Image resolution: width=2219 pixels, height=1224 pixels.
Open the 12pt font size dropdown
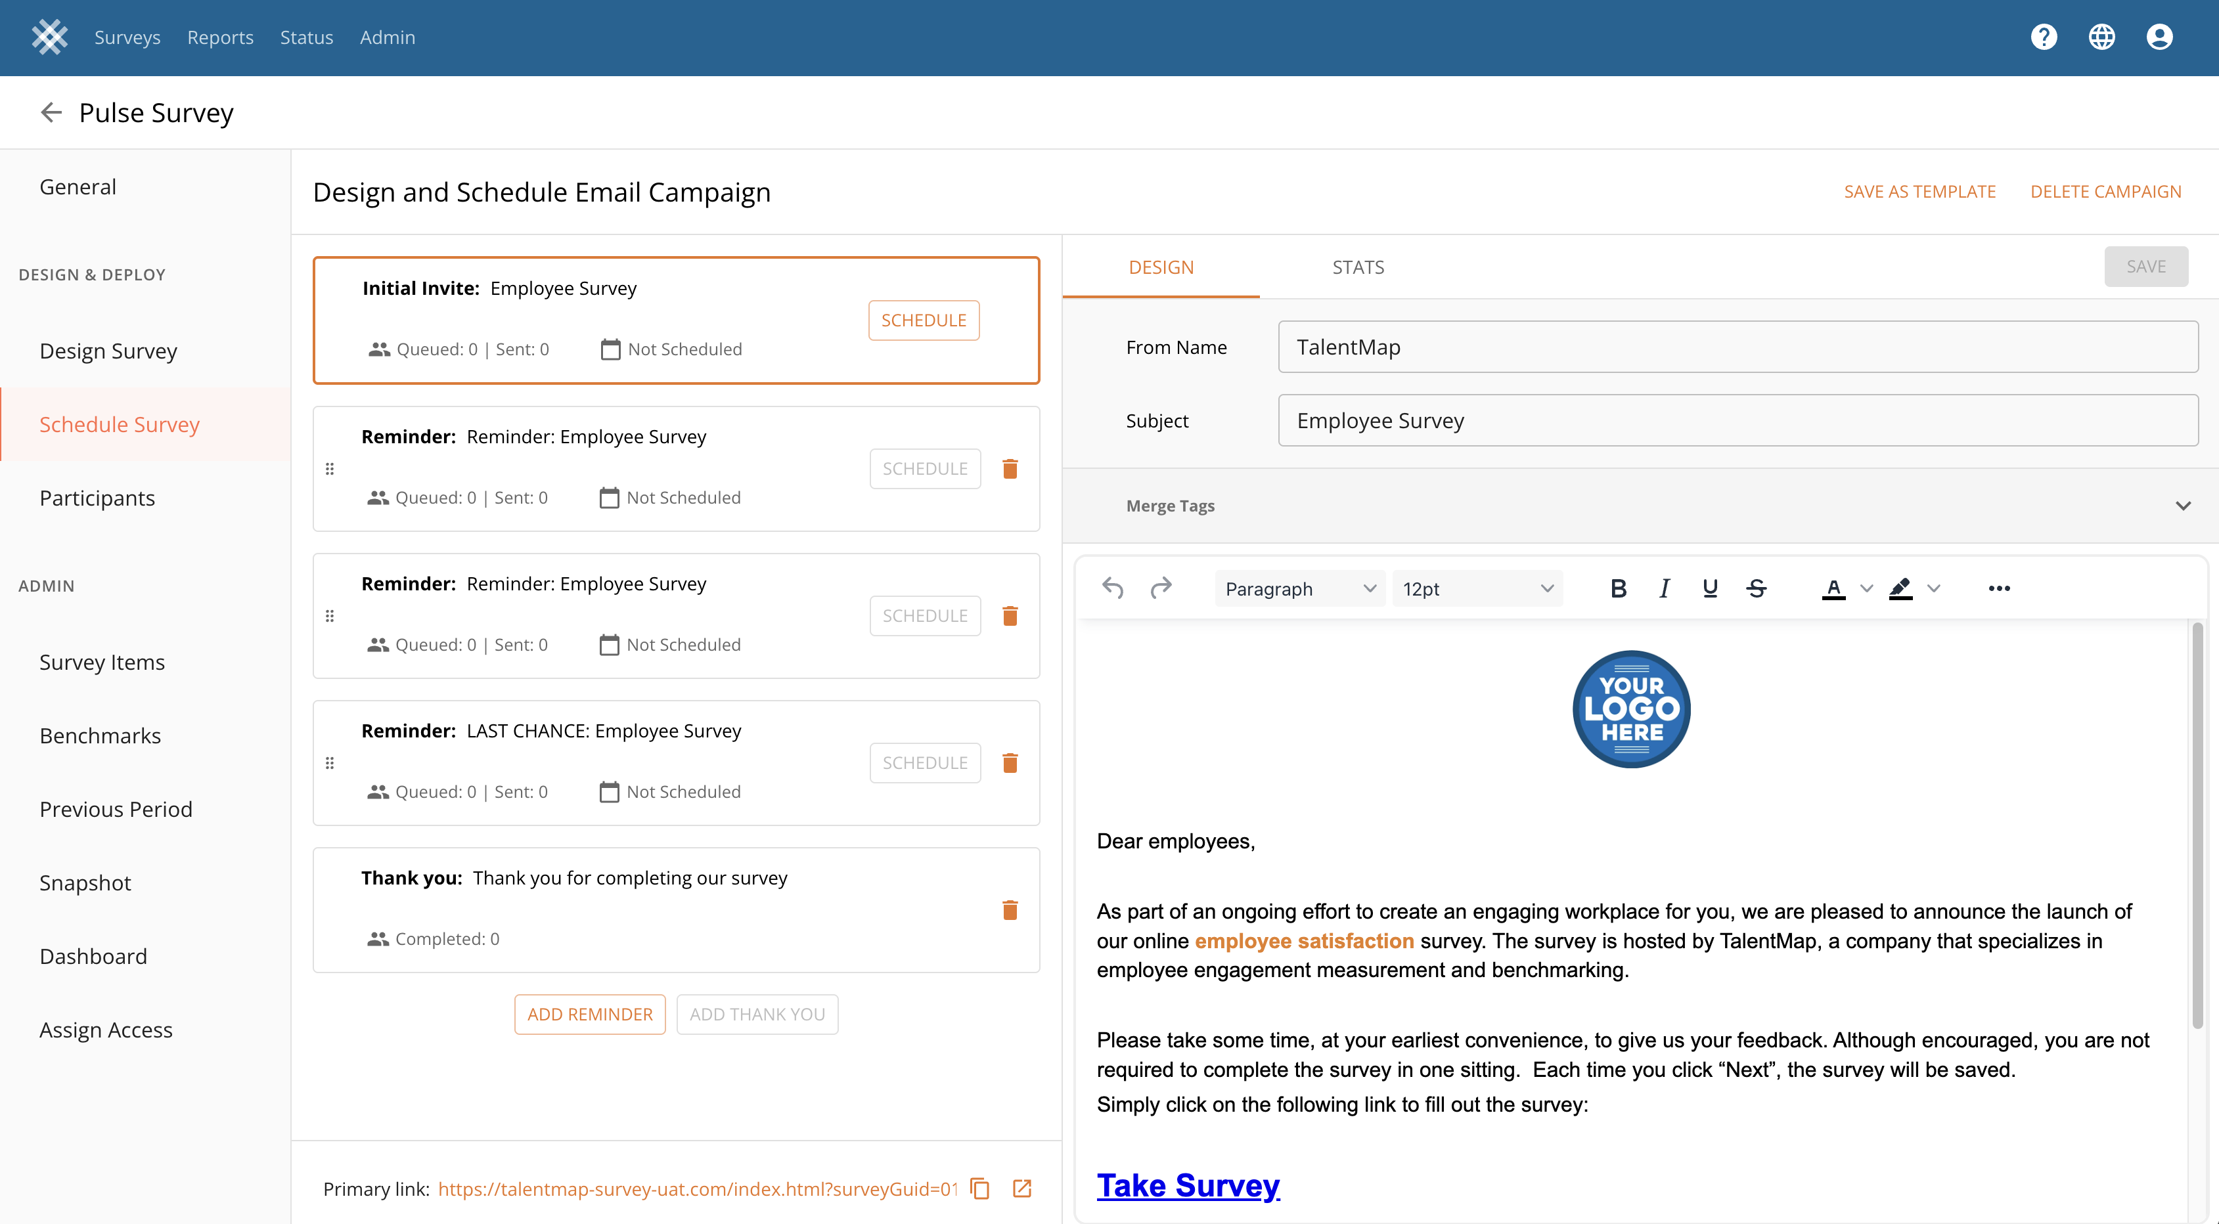click(1477, 588)
